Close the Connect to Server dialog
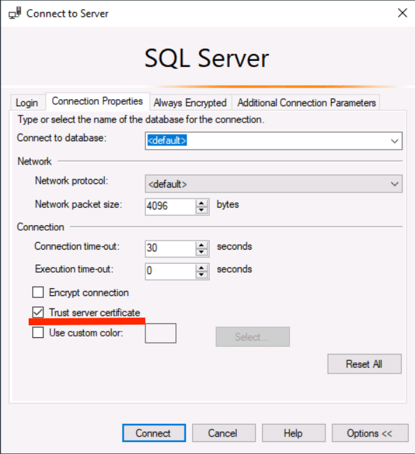Screen dimensions: 415x454 tap(402, 13)
